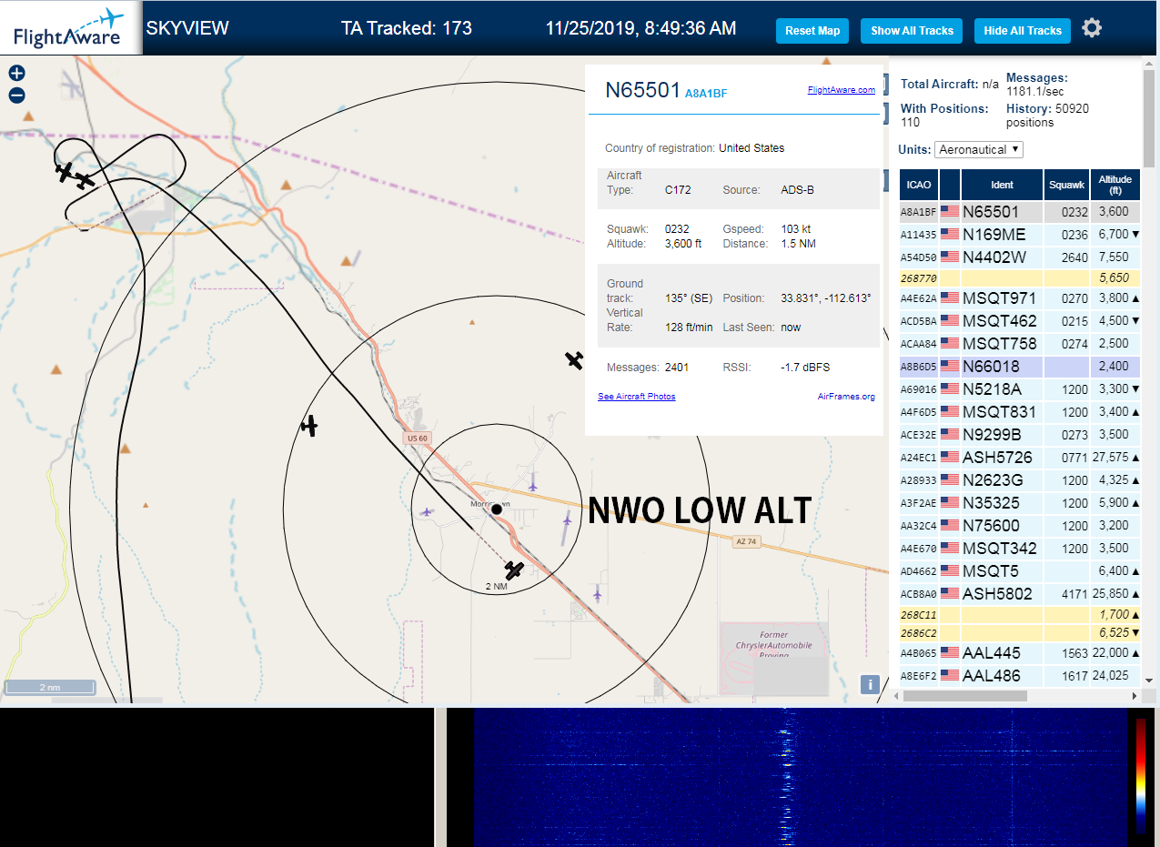Click the N65501 title in info panel
The height and width of the screenshot is (847, 1160).
pyautogui.click(x=643, y=90)
